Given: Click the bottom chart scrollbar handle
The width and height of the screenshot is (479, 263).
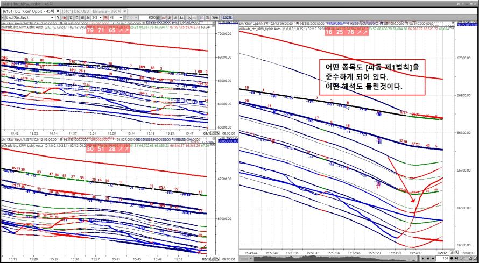Looking at the screenshot, I should point(418,258).
